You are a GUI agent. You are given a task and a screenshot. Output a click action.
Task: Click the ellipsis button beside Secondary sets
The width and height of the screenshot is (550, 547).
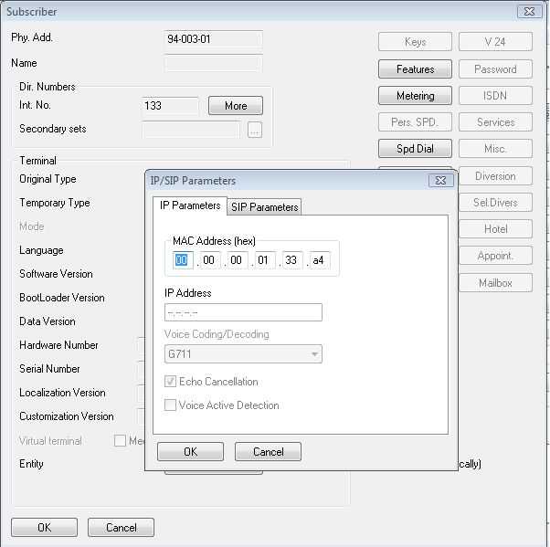pos(254,130)
